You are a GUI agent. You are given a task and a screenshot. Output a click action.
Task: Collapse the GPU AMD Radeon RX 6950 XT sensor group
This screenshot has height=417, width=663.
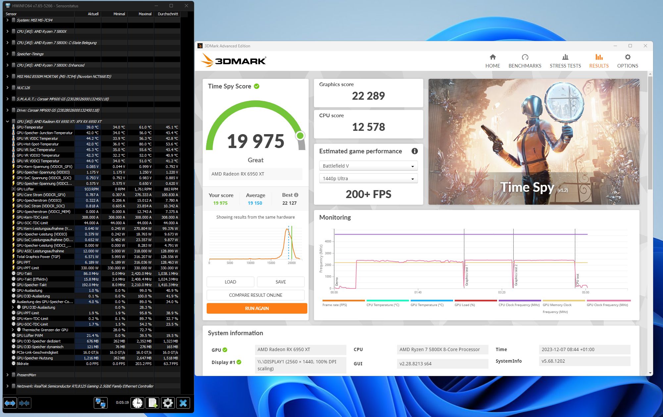7,122
